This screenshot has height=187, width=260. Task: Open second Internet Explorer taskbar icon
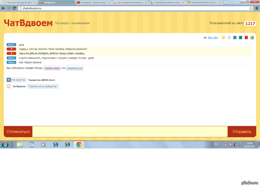(x=67, y=145)
